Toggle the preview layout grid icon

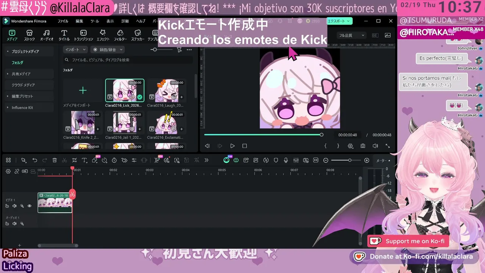pos(375,35)
